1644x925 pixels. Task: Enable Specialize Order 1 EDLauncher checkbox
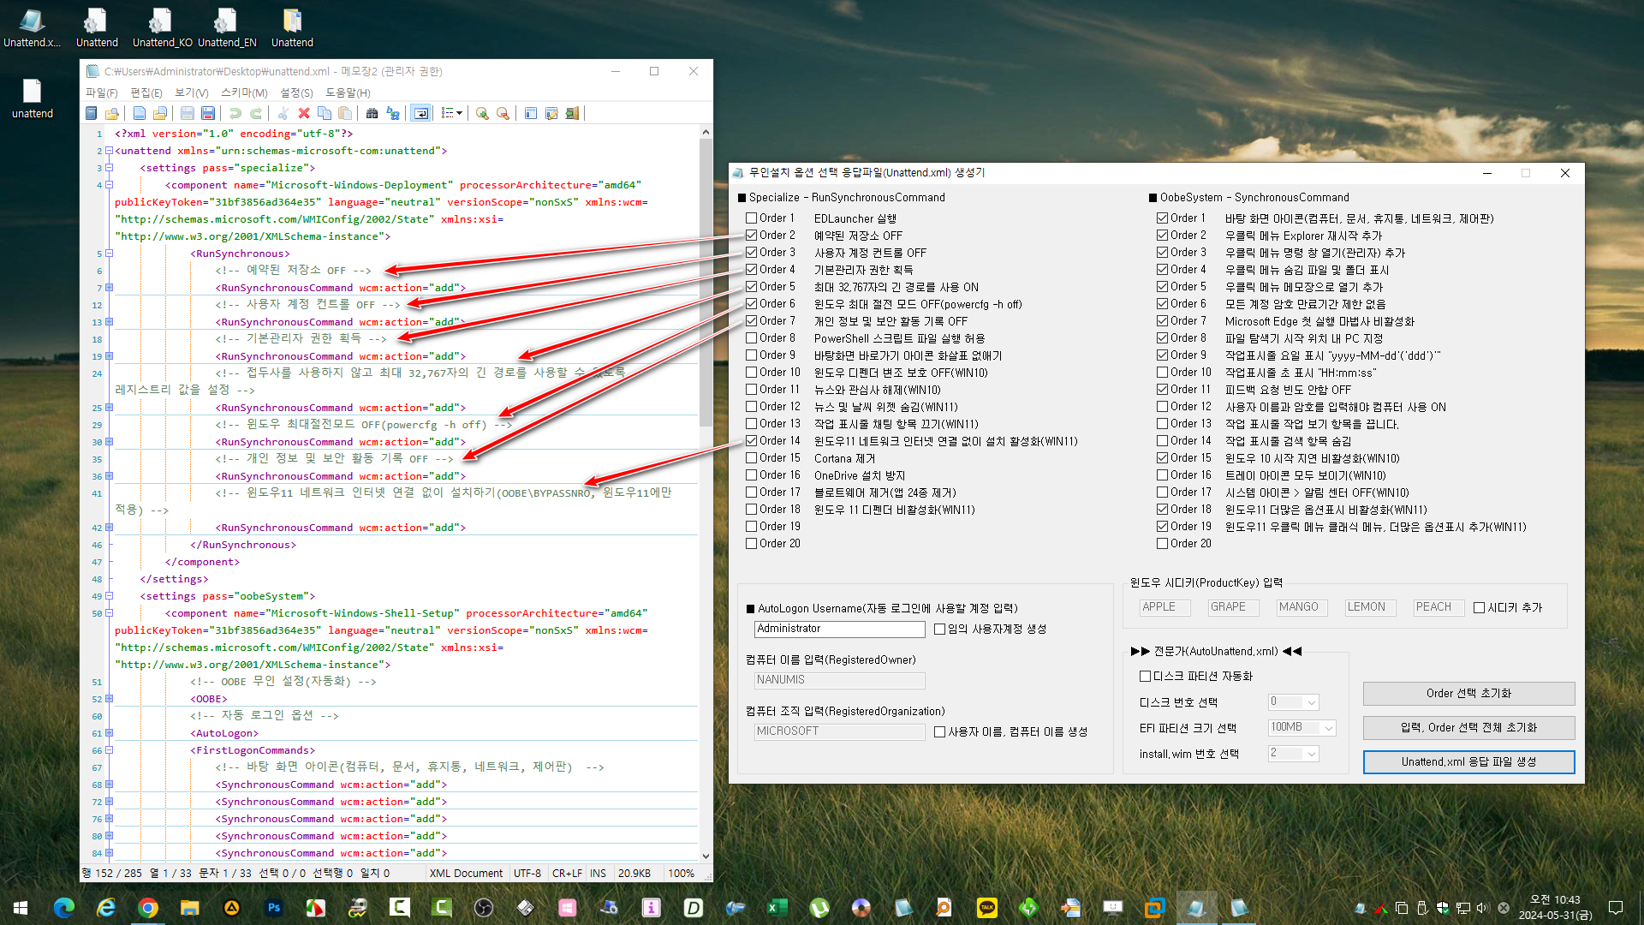[751, 218]
